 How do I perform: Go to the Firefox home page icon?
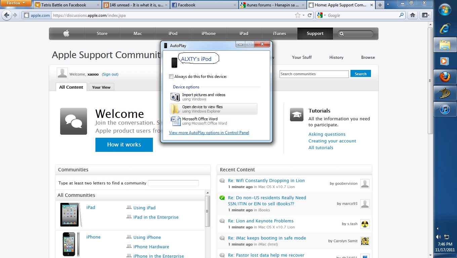(x=413, y=15)
